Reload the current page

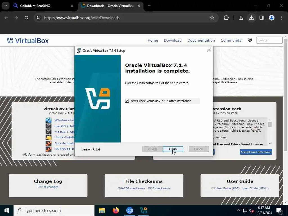click(x=26, y=18)
